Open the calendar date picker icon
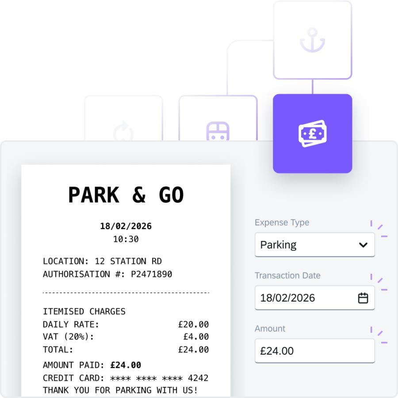 coord(363,298)
